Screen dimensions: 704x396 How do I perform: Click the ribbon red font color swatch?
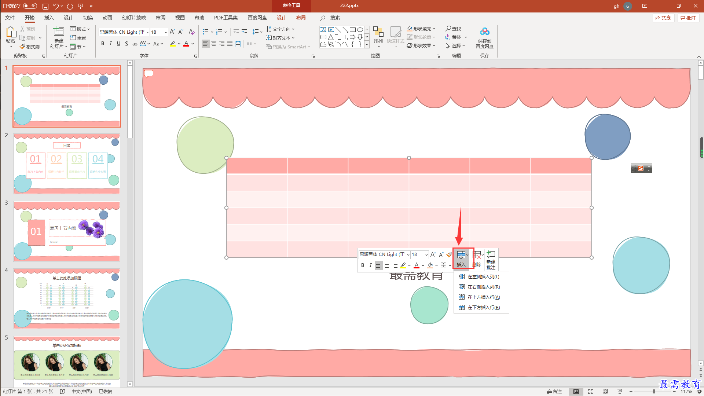pyautogui.click(x=186, y=44)
